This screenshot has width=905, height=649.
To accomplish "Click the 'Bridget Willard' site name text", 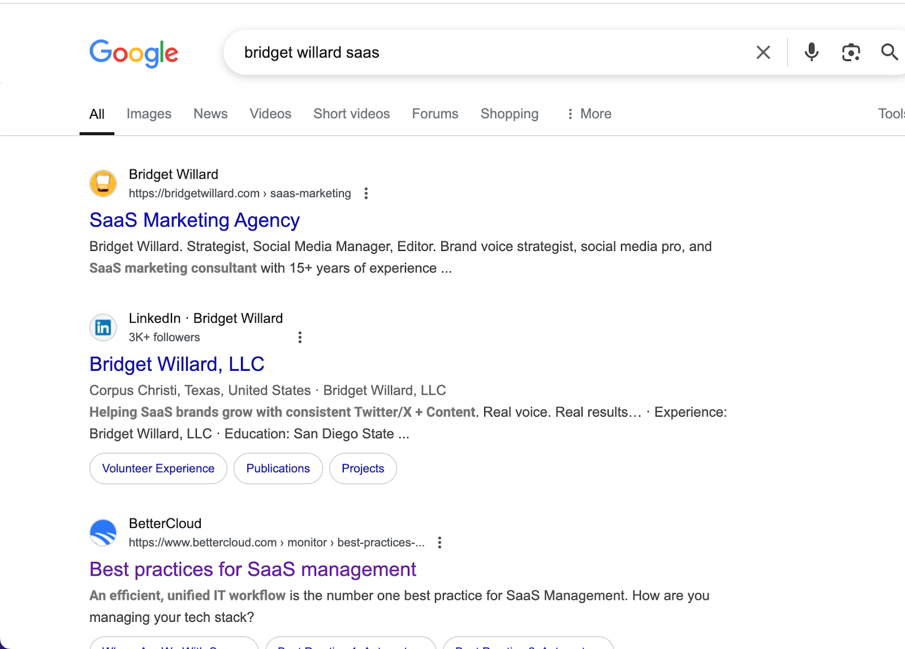I will click(174, 174).
